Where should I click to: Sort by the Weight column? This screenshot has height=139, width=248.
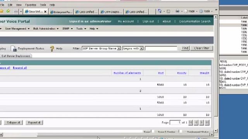(x=204, y=73)
